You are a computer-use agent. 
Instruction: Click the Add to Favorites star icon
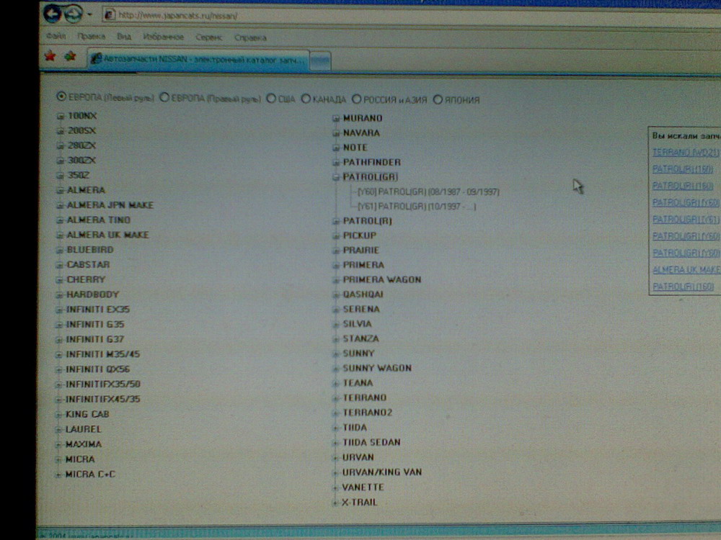coord(70,56)
